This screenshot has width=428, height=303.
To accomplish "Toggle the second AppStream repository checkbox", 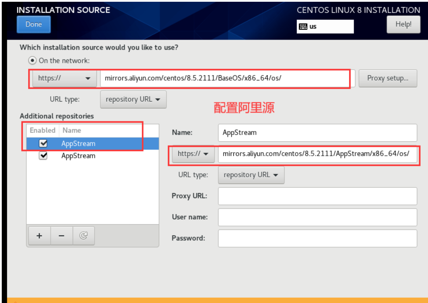I will [x=43, y=156].
